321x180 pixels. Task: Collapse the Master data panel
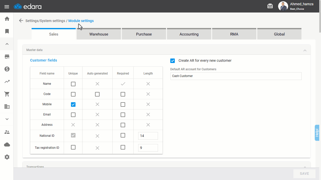(305, 50)
